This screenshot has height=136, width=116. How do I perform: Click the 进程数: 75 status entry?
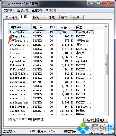click(10, 131)
